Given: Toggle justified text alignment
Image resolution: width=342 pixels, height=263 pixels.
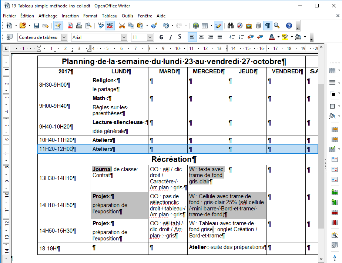Looking at the screenshot, I should point(219,37).
